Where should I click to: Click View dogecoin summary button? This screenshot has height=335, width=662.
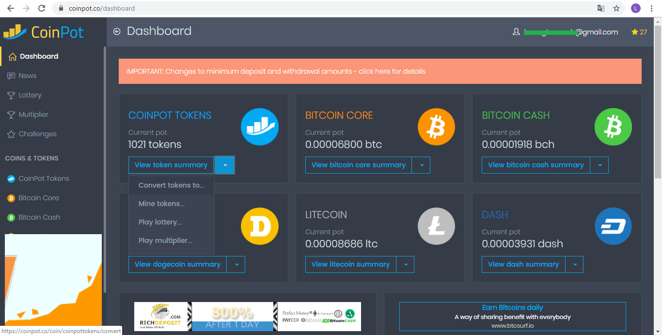tap(177, 264)
